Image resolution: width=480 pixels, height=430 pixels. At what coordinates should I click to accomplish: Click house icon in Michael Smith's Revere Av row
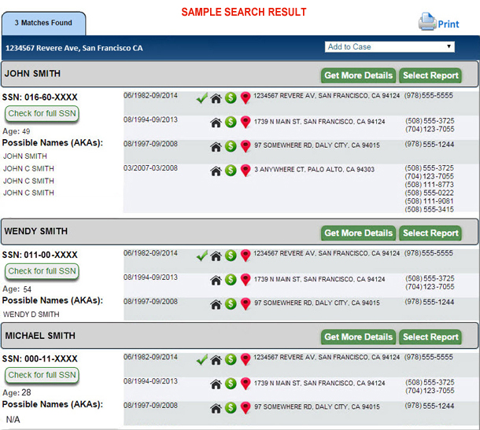click(216, 360)
